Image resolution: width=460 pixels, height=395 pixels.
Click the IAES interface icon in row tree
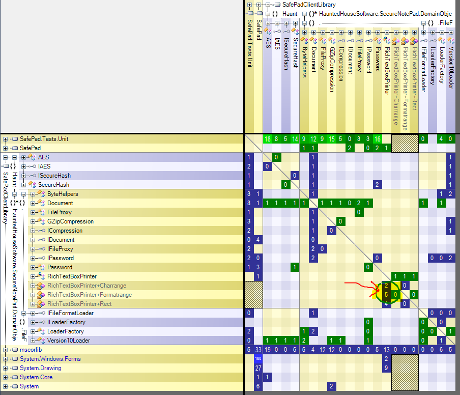click(33, 166)
